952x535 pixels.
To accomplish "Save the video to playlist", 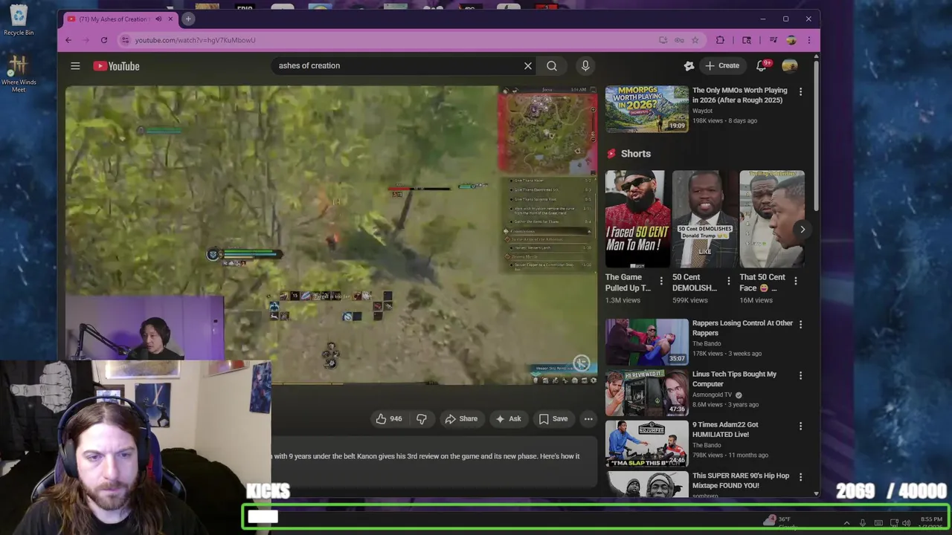I will (x=553, y=419).
